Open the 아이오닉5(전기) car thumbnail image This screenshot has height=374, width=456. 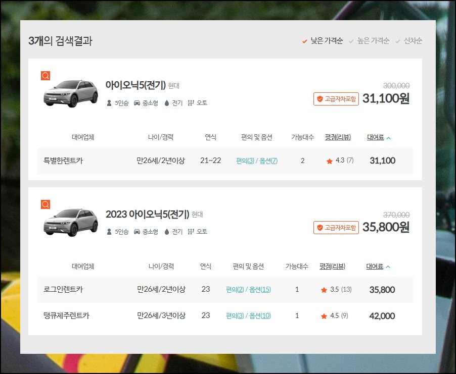(71, 93)
